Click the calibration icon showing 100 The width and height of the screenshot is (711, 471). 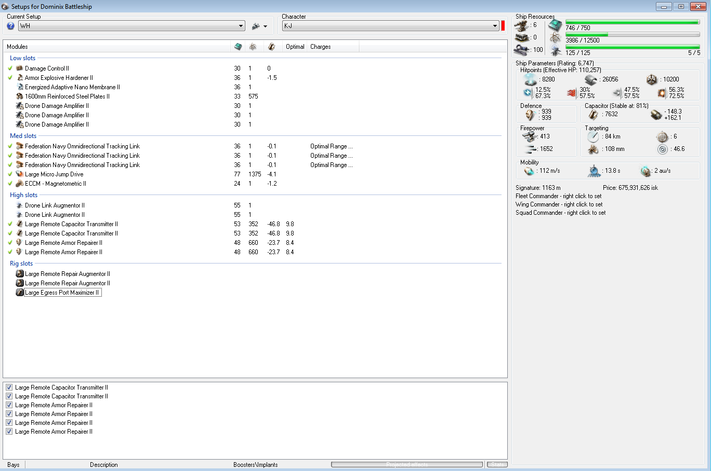522,50
